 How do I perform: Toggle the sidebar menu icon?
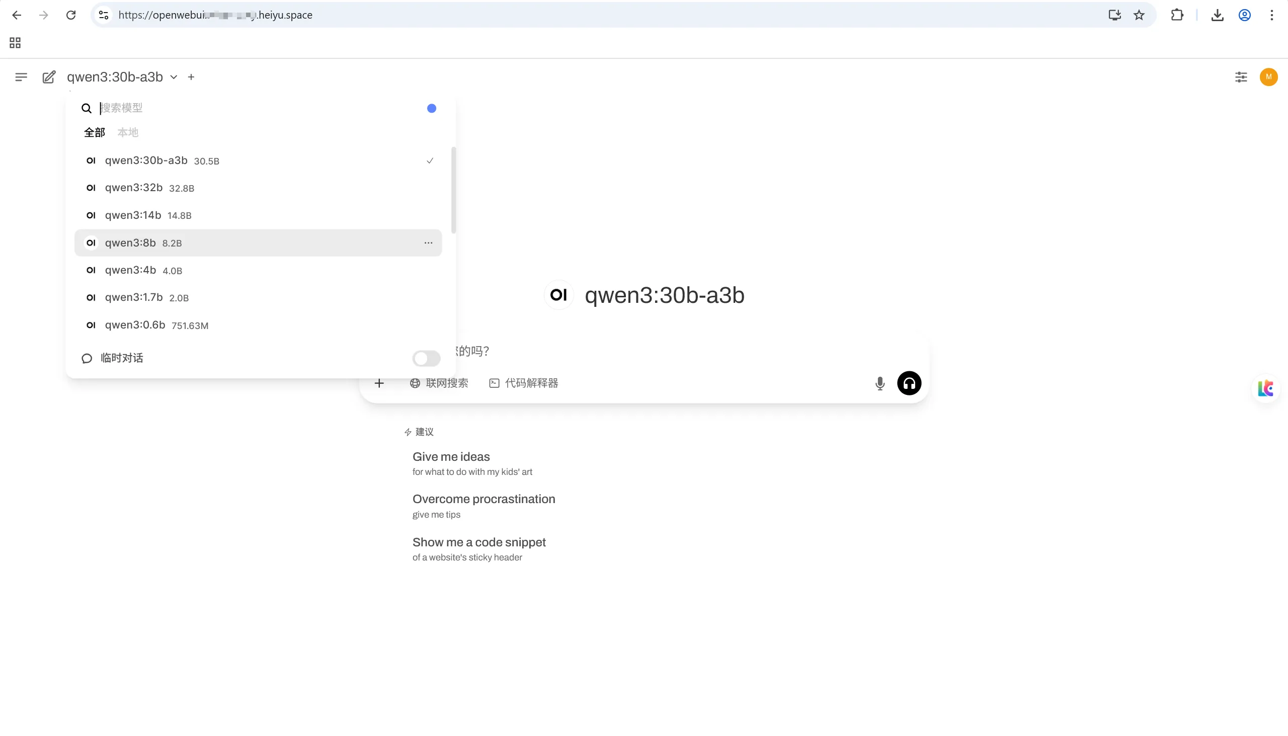tap(21, 77)
